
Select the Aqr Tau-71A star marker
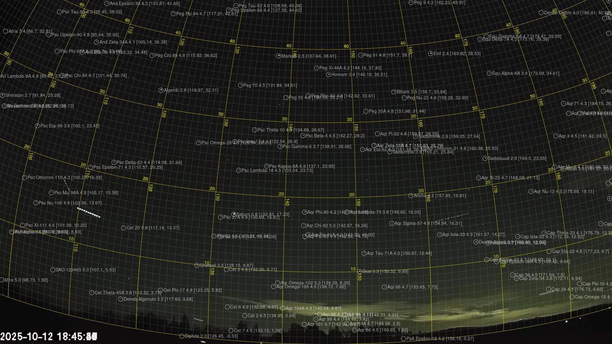364,253
